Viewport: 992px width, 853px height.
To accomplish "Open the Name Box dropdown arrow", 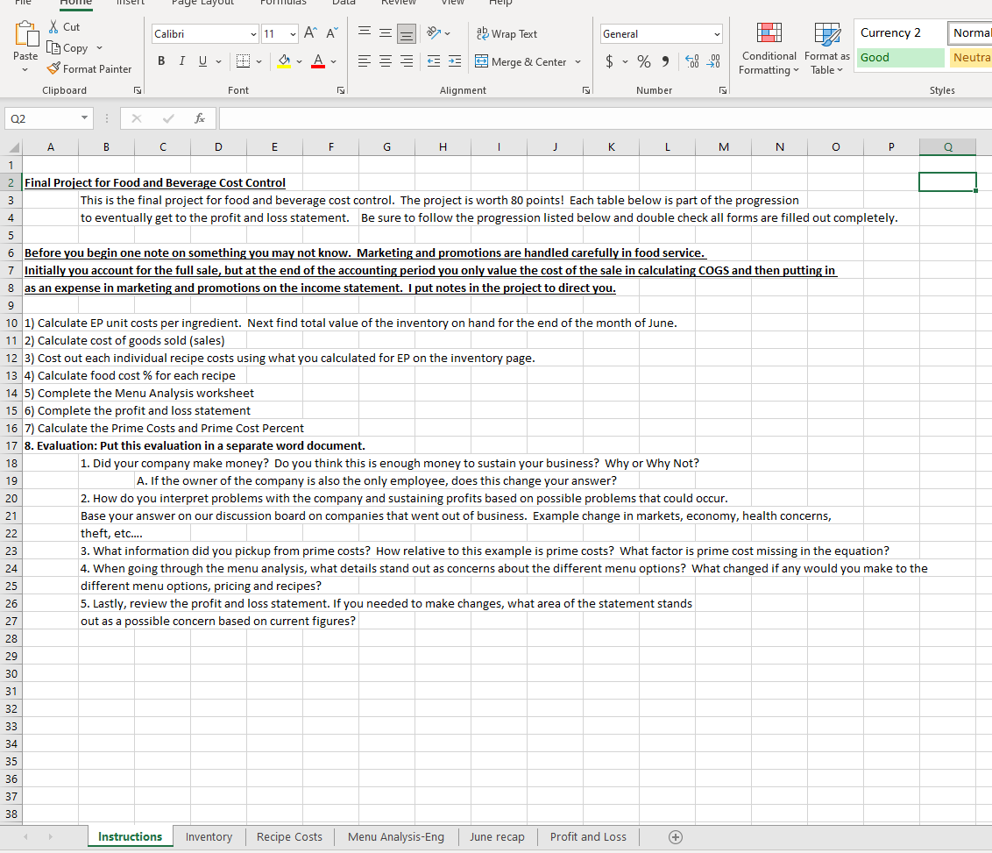I will tap(84, 117).
